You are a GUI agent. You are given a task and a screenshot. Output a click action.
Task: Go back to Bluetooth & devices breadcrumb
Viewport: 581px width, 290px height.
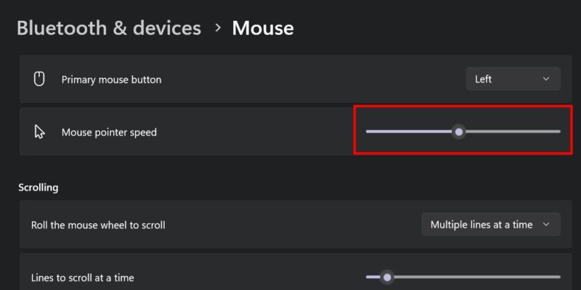(x=109, y=28)
